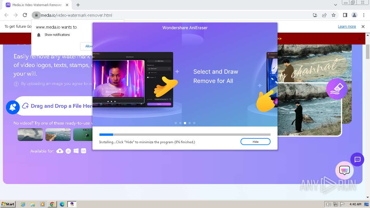Click the AniEraser installer taskbar icon
Viewport: 370px width, 208px height.
click(72, 204)
